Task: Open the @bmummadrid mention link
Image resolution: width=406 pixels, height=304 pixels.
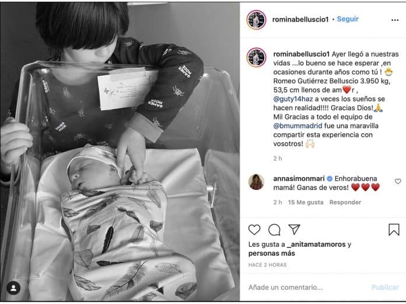Action: tap(297, 126)
